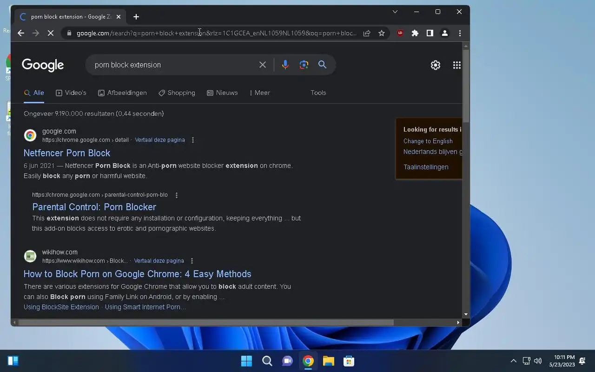Viewport: 595px width, 372px height.
Task: Open more options for the google.com result
Action: click(193, 140)
